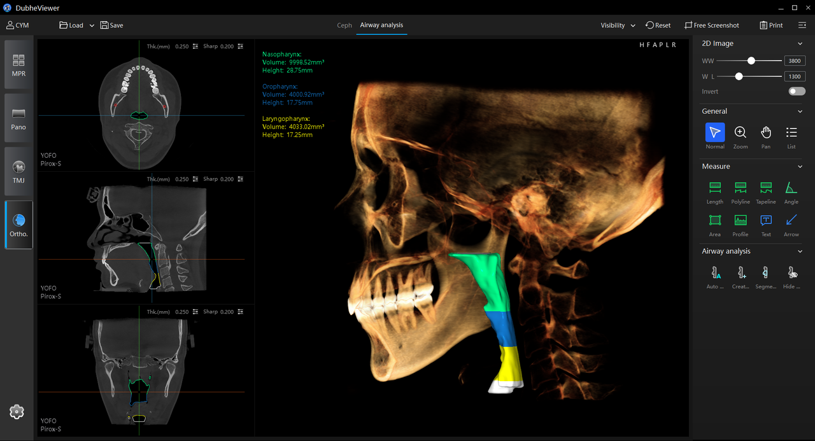Click the Reset button
The image size is (815, 441).
coord(658,25)
